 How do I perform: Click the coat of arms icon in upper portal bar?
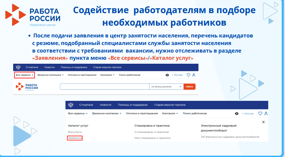(18, 67)
